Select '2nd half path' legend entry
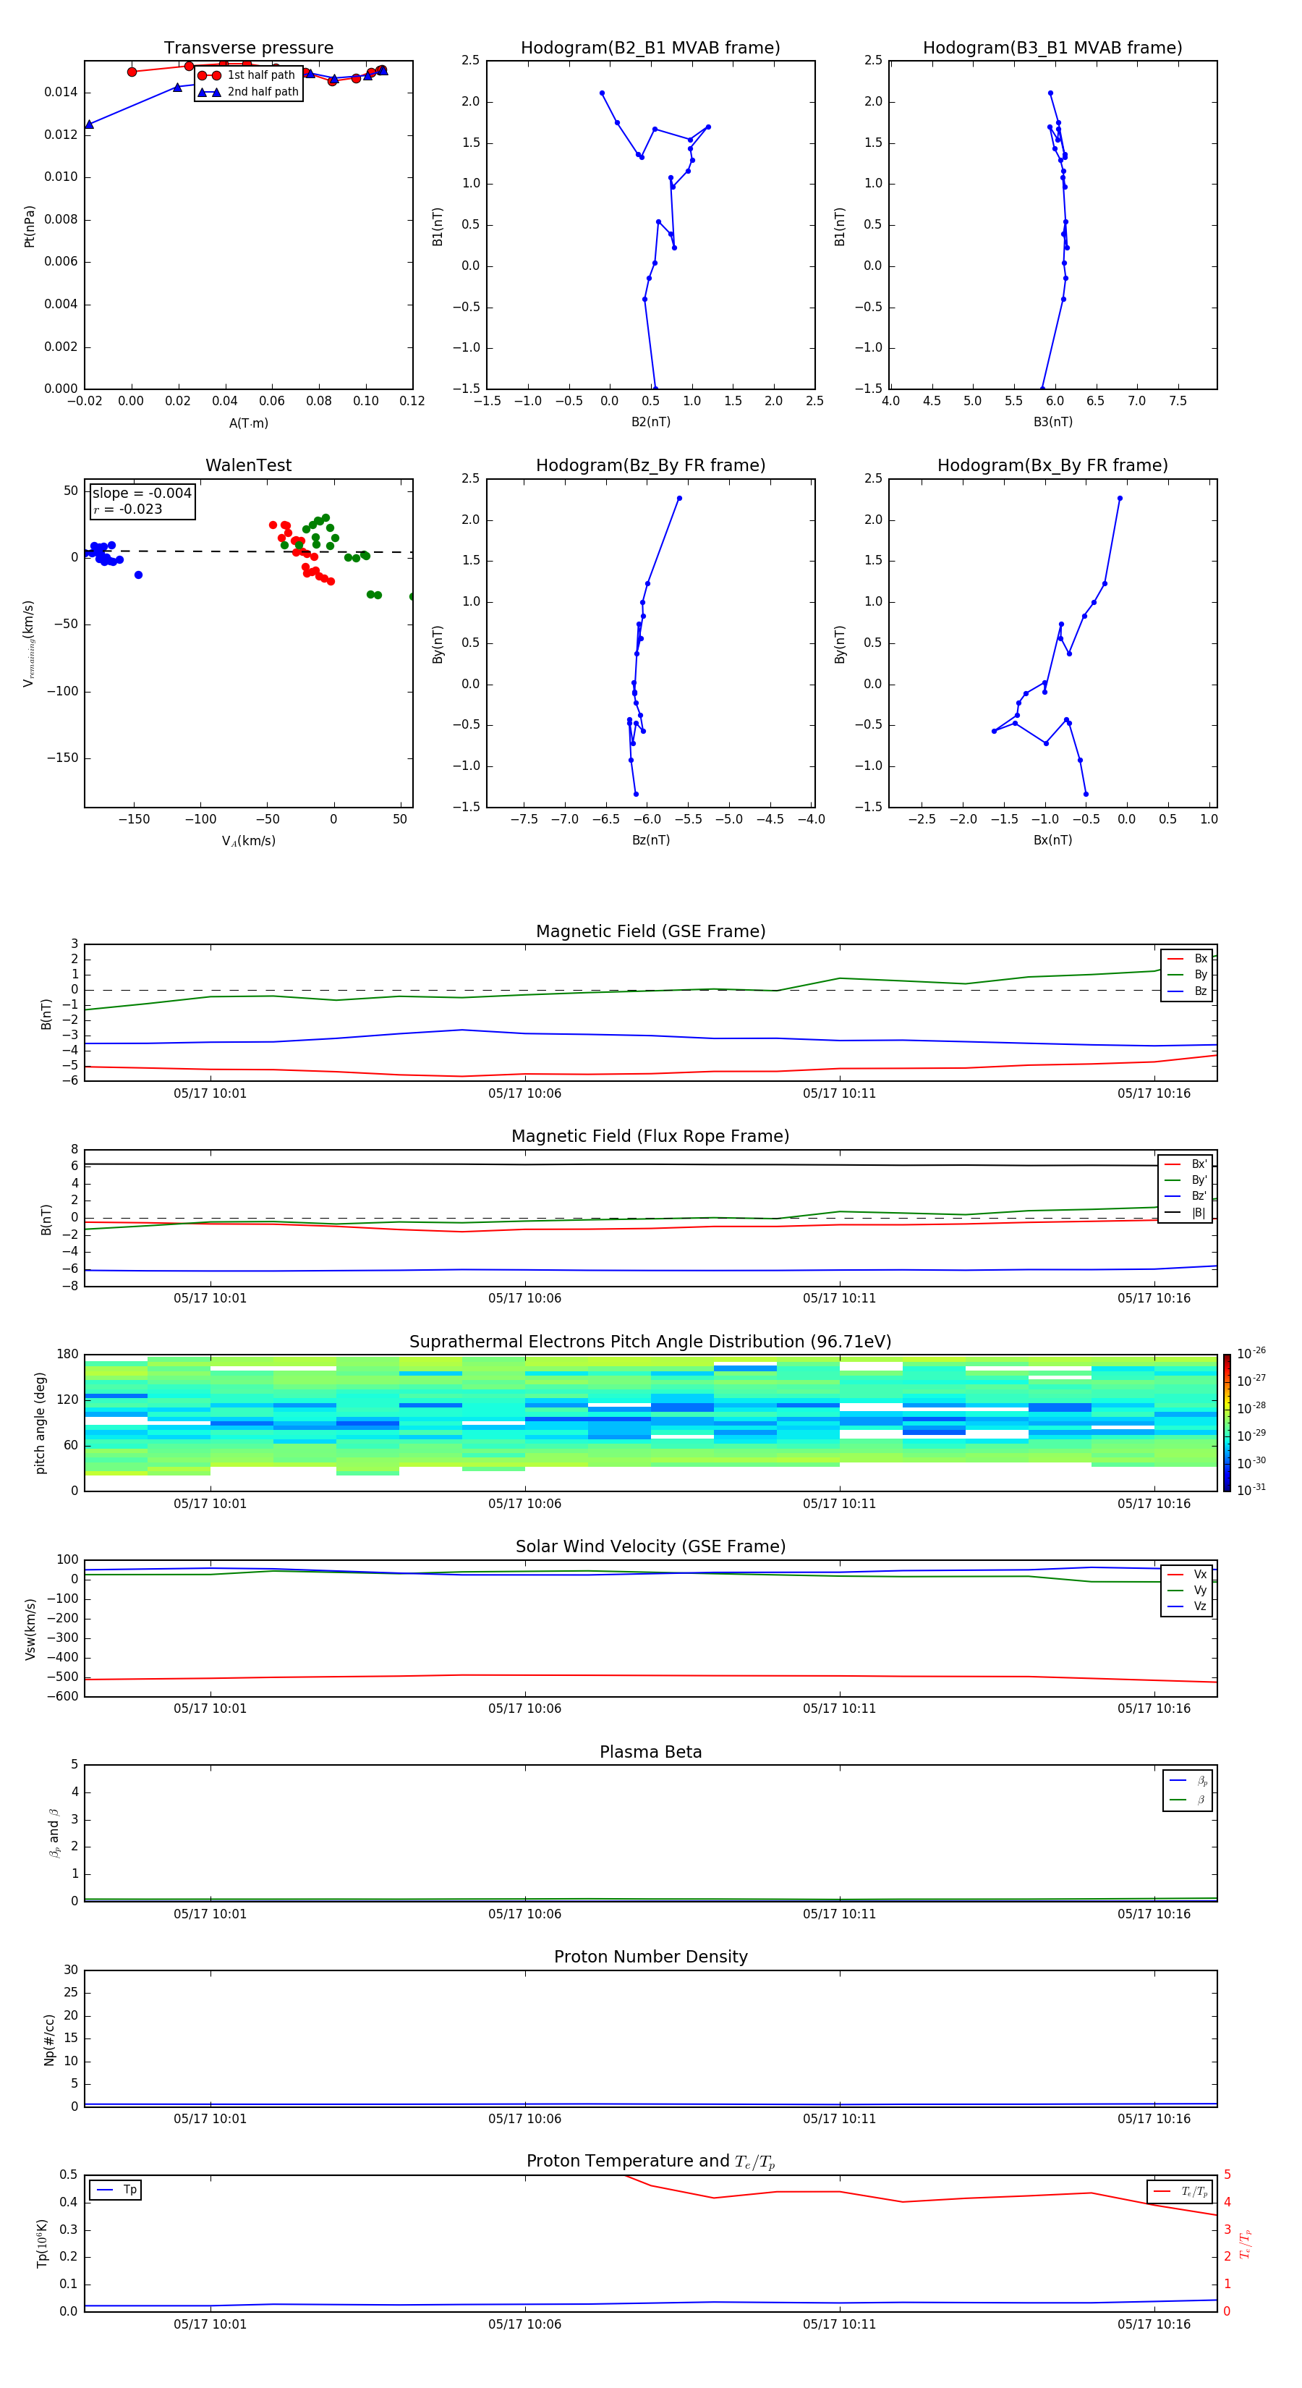The width and height of the screenshot is (1302, 2388). 247,92
